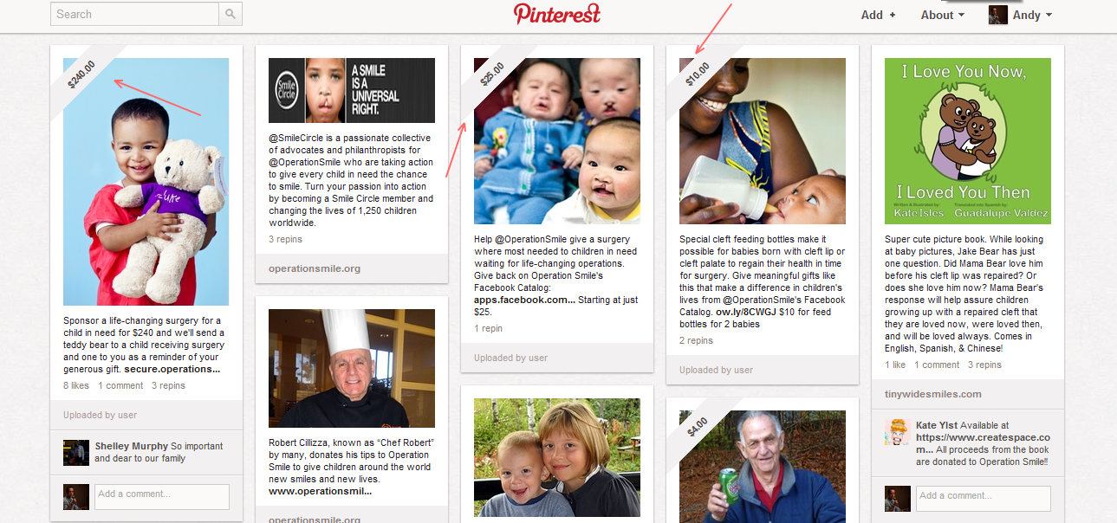Click Andy's profile avatar in header
Viewport: 1117px width, 523px height.
pos(998,15)
